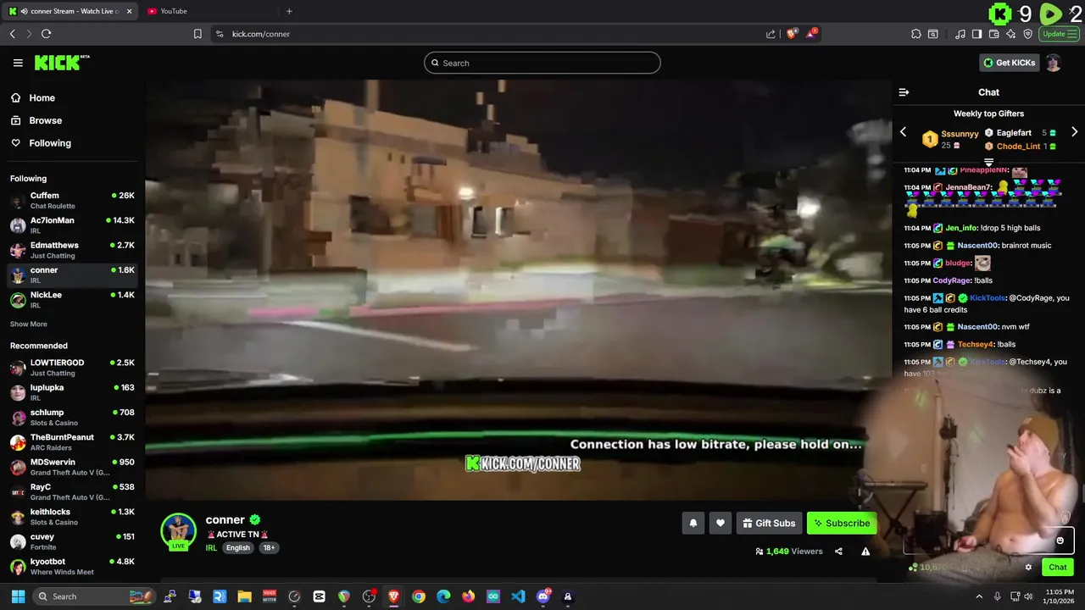Open Edmatthews channel in sidebar

tap(72, 250)
